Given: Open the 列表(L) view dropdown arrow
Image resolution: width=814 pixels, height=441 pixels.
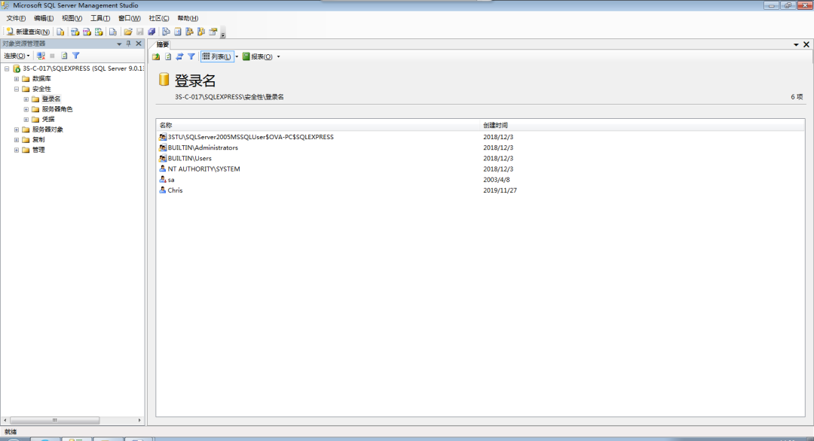Looking at the screenshot, I should click(x=237, y=56).
